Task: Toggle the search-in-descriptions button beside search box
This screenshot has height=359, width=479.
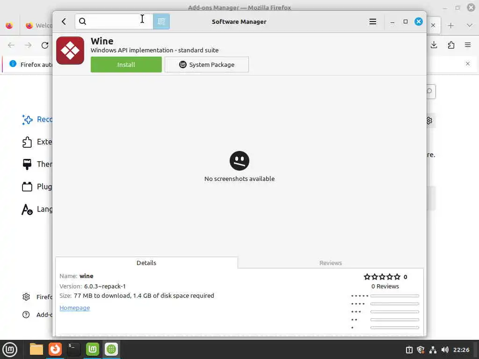Action: [x=161, y=22]
